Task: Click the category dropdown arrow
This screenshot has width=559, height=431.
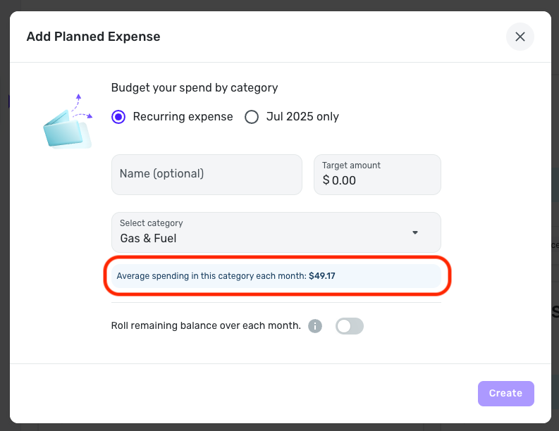Action: click(415, 232)
